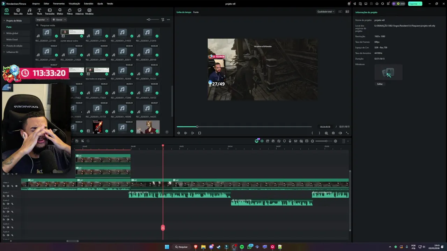Image resolution: width=447 pixels, height=251 pixels.
Task: Open the Efeitos tab
Action: (60, 12)
